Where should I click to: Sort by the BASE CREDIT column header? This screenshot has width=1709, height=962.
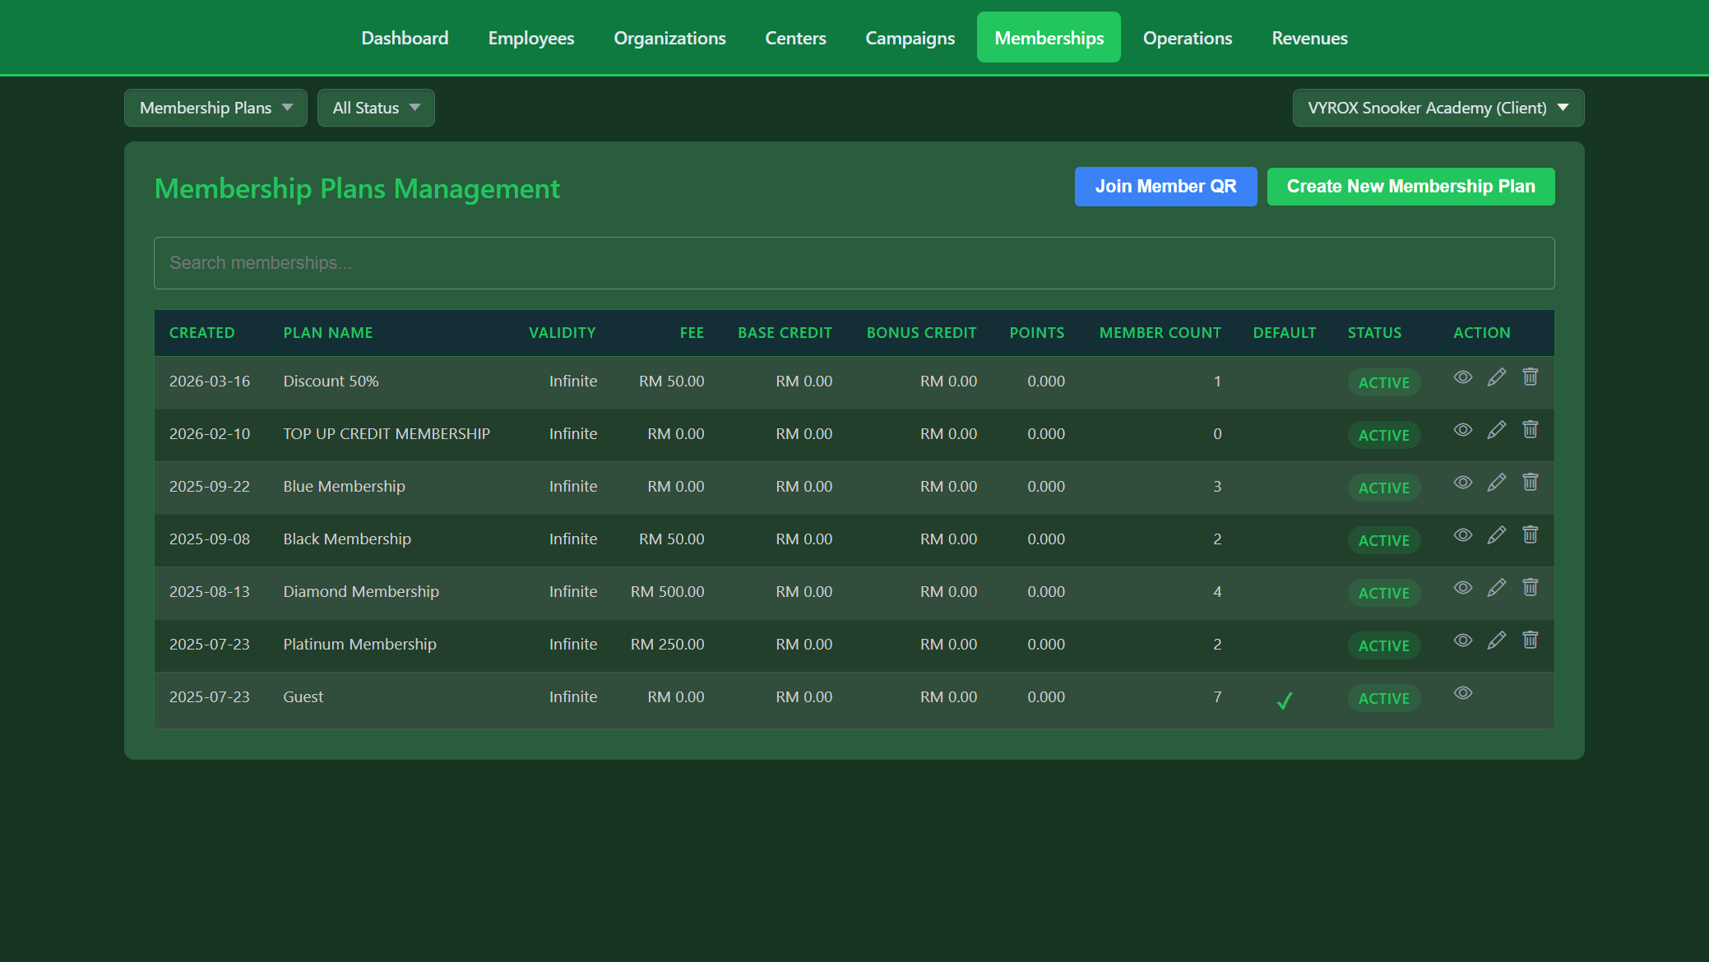point(785,333)
